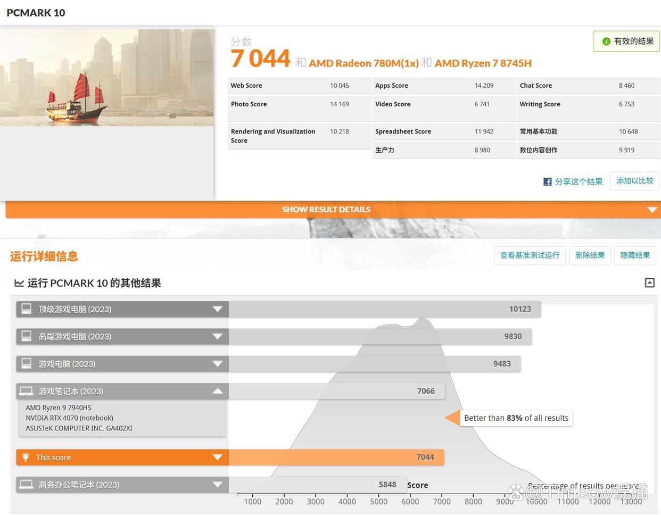Screen dimensions: 661x515
Task: Click the 添加以比较 button
Action: (635, 181)
